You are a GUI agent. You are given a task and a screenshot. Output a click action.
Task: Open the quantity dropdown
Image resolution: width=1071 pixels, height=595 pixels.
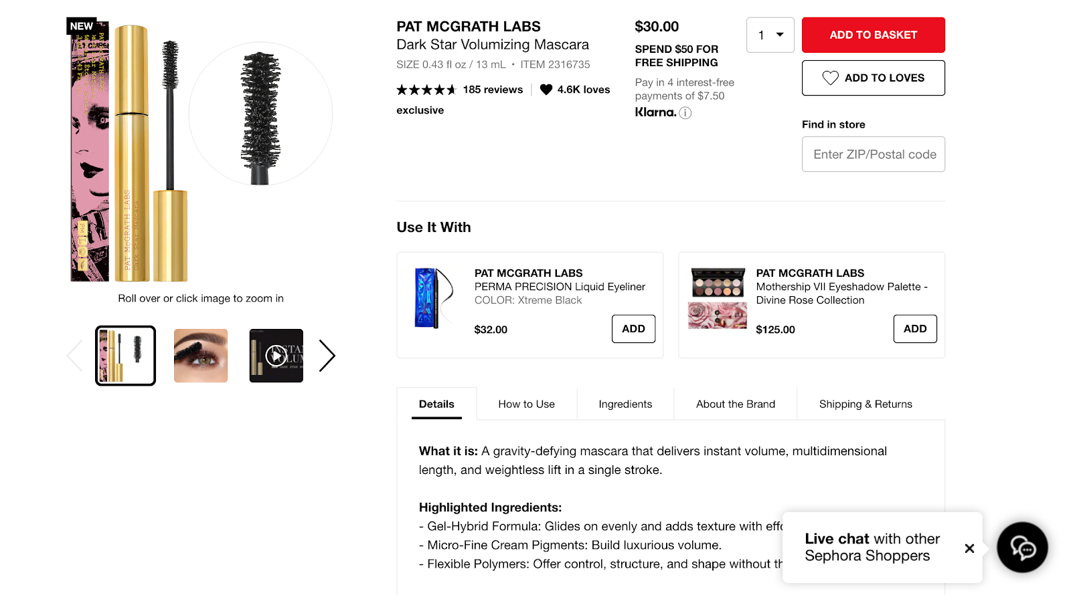(x=770, y=35)
